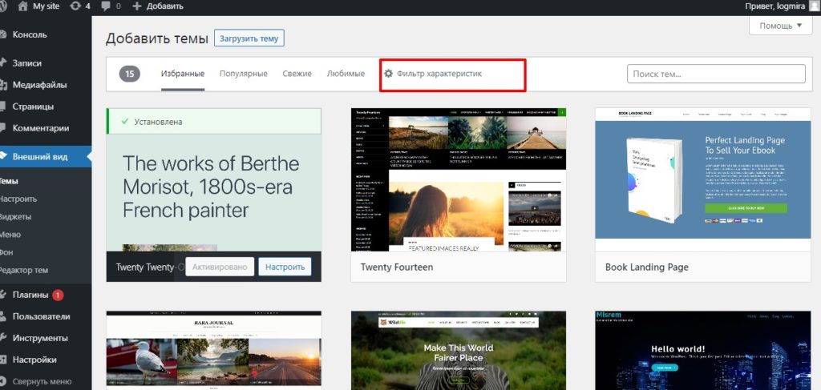Open the updates icon showing 4

[75, 6]
